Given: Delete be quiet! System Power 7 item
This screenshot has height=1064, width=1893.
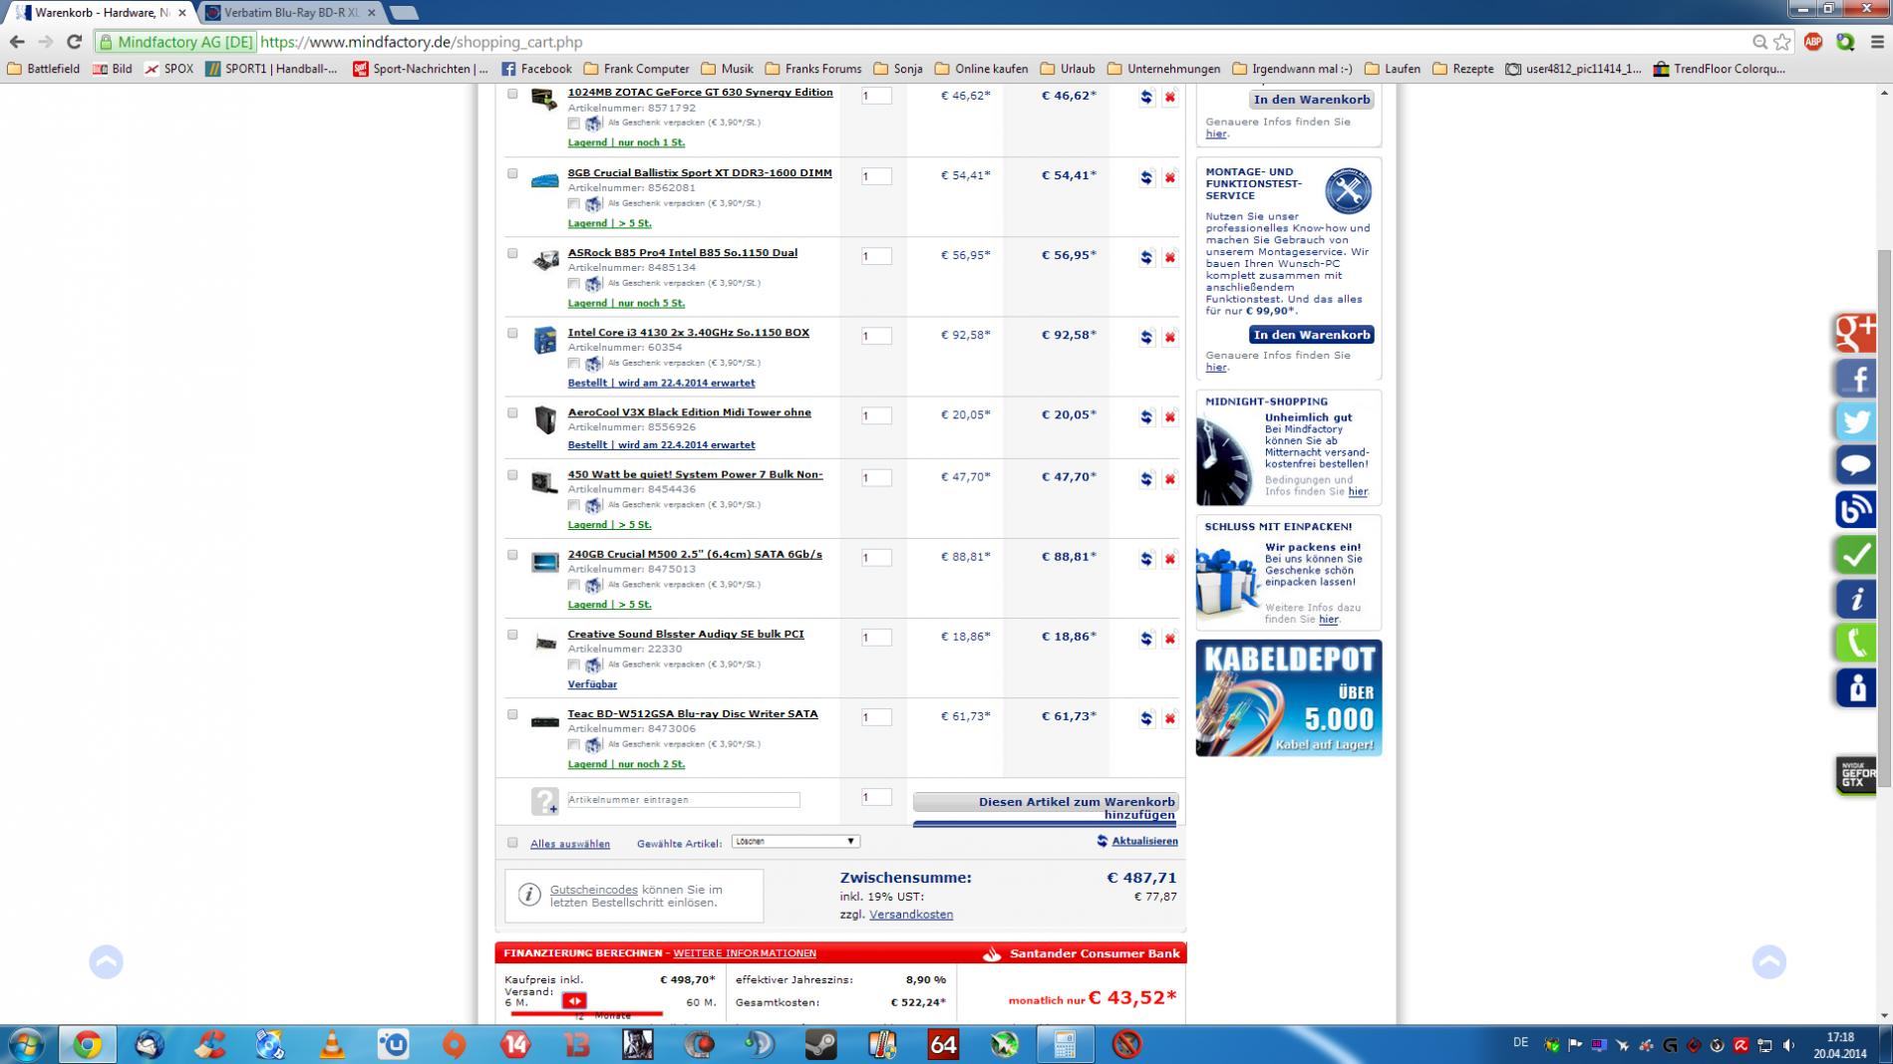Looking at the screenshot, I should pyautogui.click(x=1169, y=479).
